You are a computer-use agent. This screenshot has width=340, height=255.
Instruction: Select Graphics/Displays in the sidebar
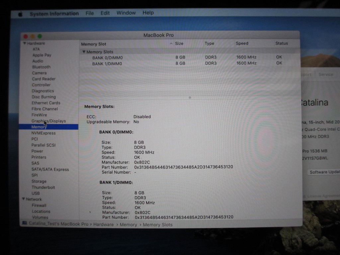coord(48,121)
